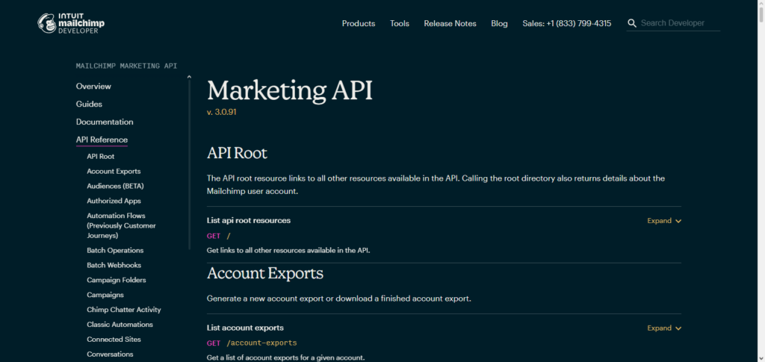Open Chimp Chatter Activity reference
765x362 pixels.
pyautogui.click(x=124, y=310)
